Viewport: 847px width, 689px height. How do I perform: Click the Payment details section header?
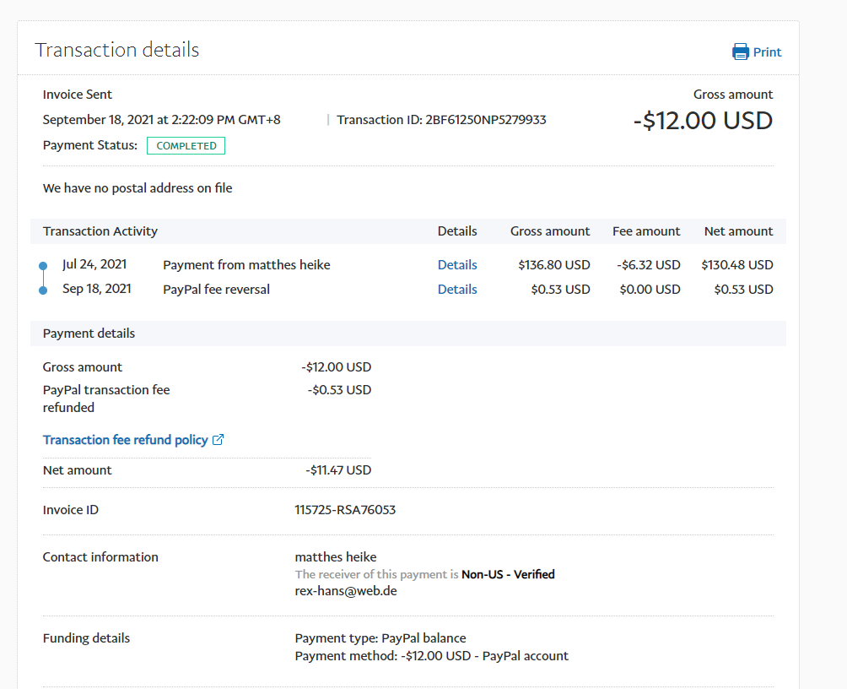coord(89,334)
